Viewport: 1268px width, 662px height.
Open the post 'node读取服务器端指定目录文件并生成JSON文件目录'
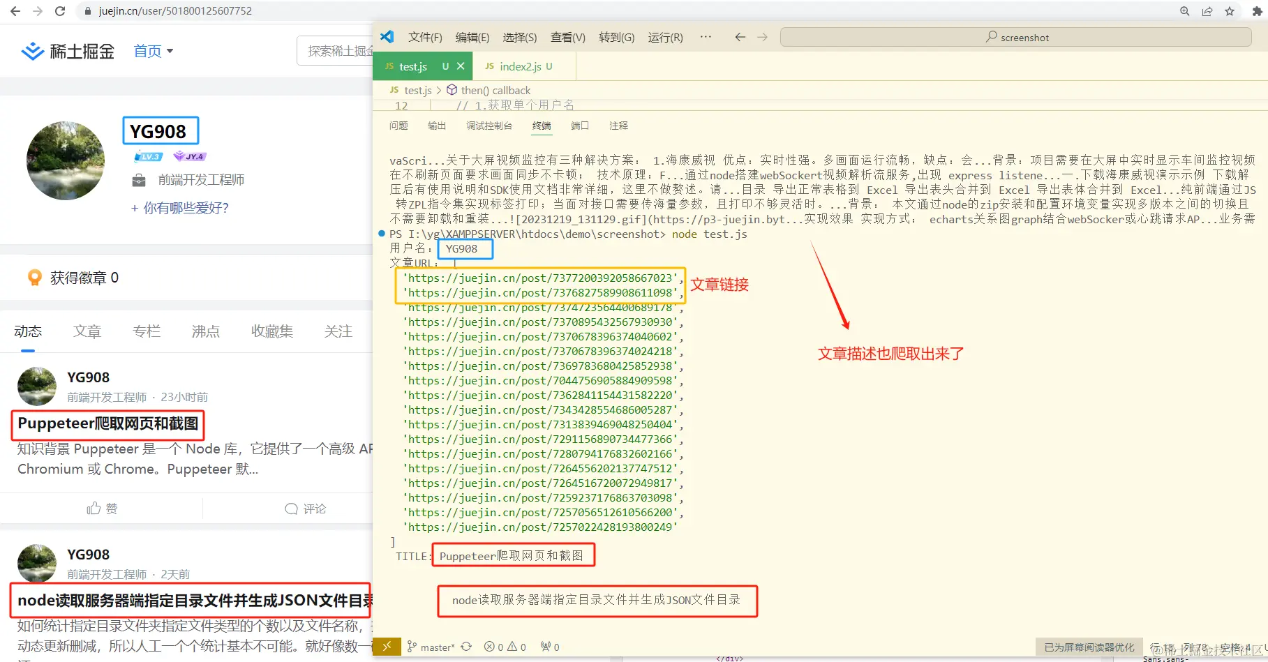tap(195, 601)
